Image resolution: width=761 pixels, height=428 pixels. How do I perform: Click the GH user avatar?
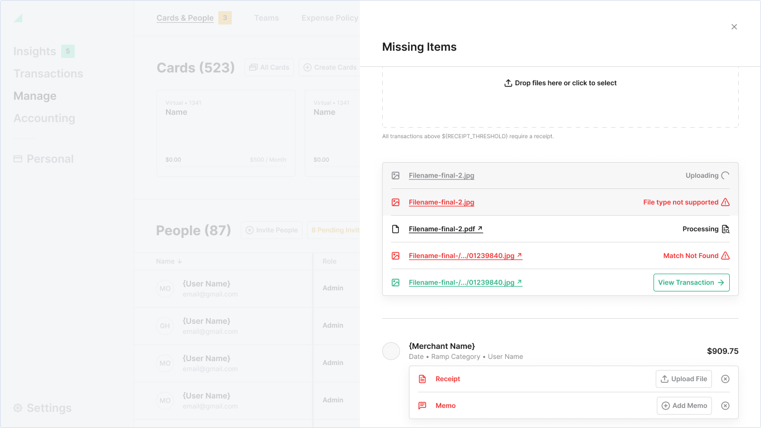point(165,326)
